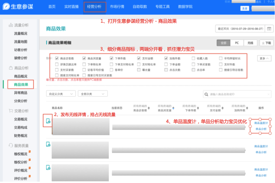Click the 商品分析 bag icon

pyautogui.click(x=11, y=68)
